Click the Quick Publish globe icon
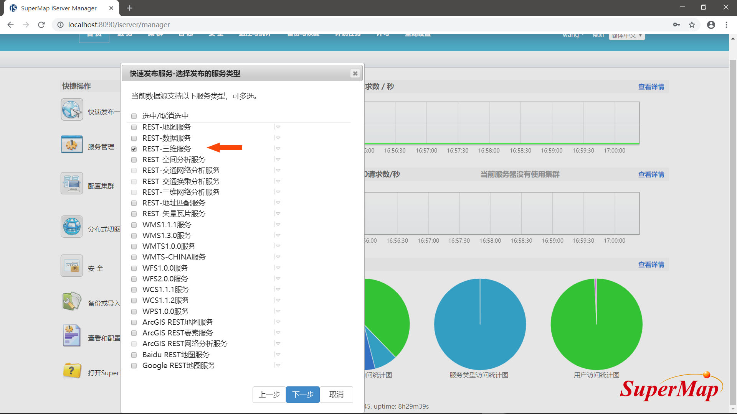The height and width of the screenshot is (414, 737). tap(72, 110)
